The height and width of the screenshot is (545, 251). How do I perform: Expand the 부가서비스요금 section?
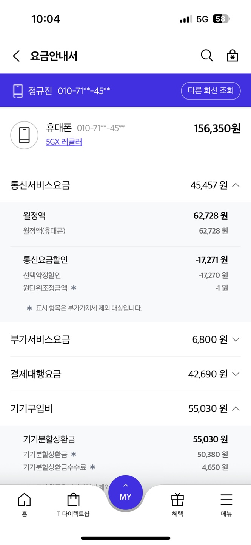[x=237, y=339]
